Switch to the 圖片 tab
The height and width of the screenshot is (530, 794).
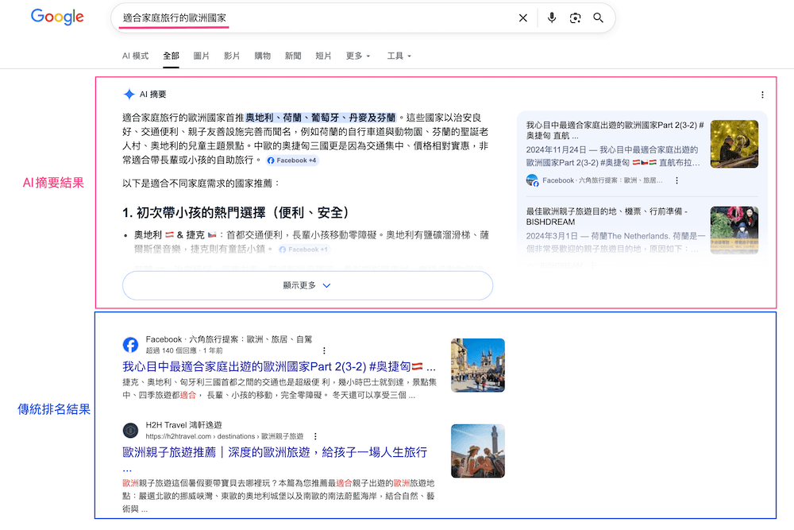pyautogui.click(x=200, y=56)
